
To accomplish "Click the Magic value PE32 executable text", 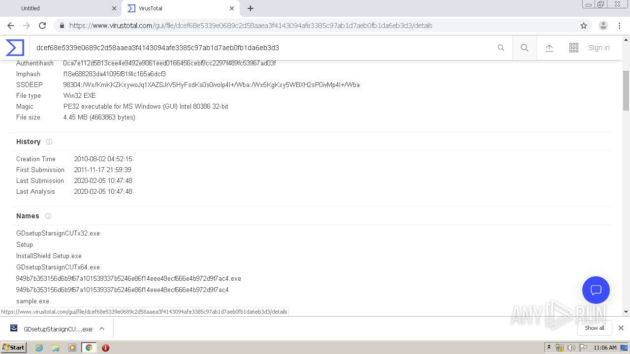I will [146, 106].
